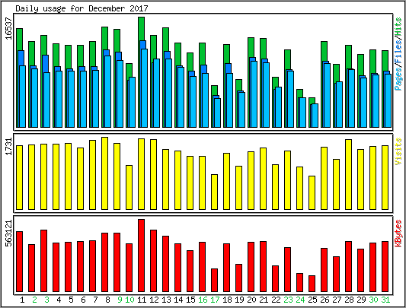The height and width of the screenshot is (308, 406).
Task: Click the day 1 axis label
Action: click(22, 300)
